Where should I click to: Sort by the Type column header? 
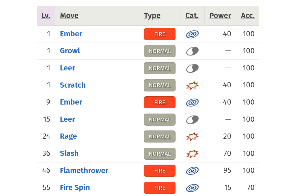152,16
